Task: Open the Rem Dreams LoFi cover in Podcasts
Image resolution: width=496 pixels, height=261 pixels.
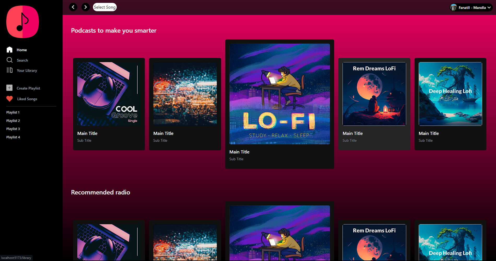Action: click(x=374, y=94)
